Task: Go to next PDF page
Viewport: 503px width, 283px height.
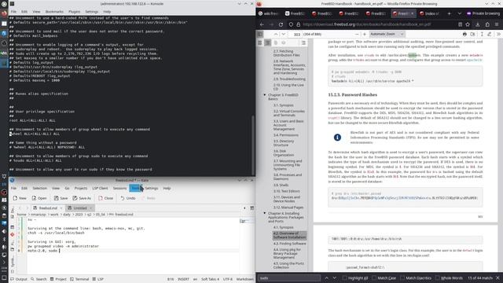Action: pos(283,34)
